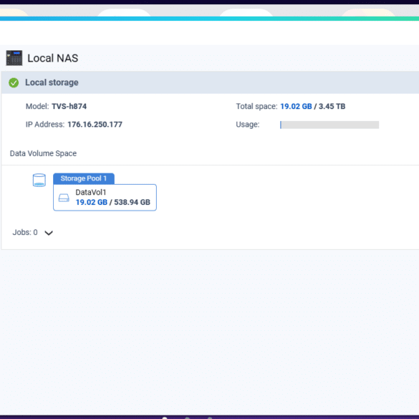The height and width of the screenshot is (419, 419).
Task: Click the 19.02 GB Total space value
Action: tap(296, 106)
